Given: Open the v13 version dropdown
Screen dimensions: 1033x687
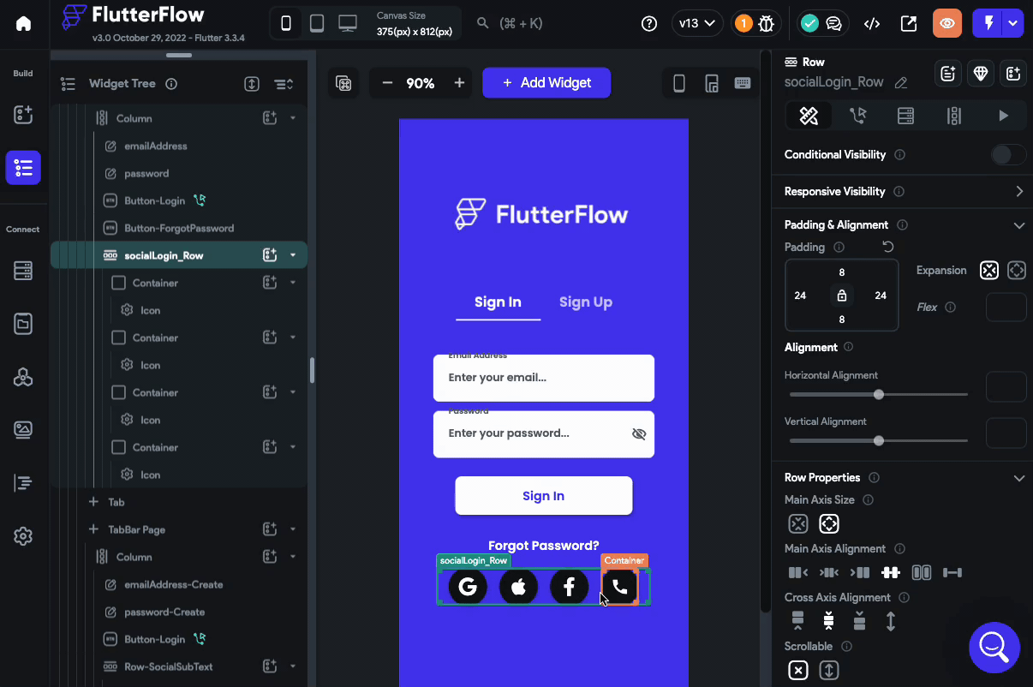Looking at the screenshot, I should (696, 24).
